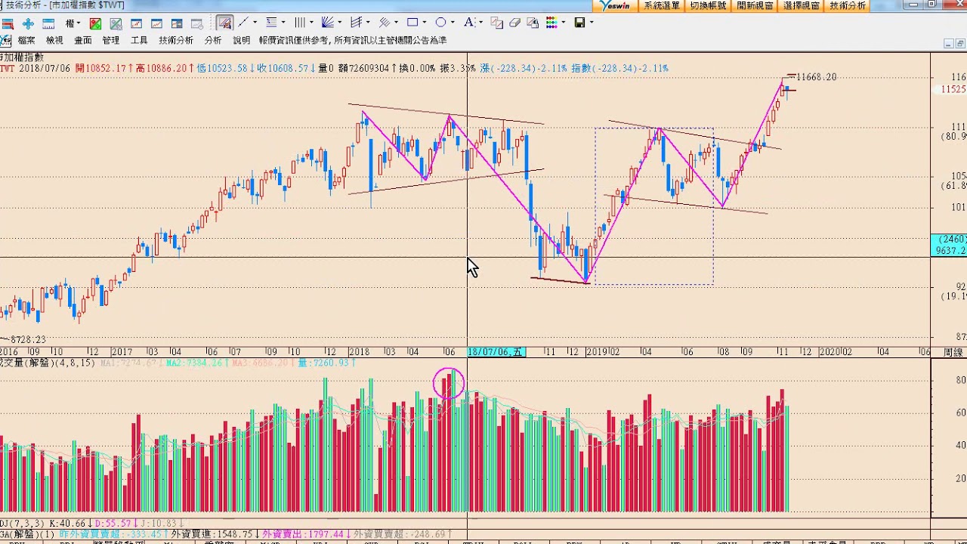This screenshot has height=544, width=967.
Task: Open the color palette grid
Action: [x=552, y=23]
